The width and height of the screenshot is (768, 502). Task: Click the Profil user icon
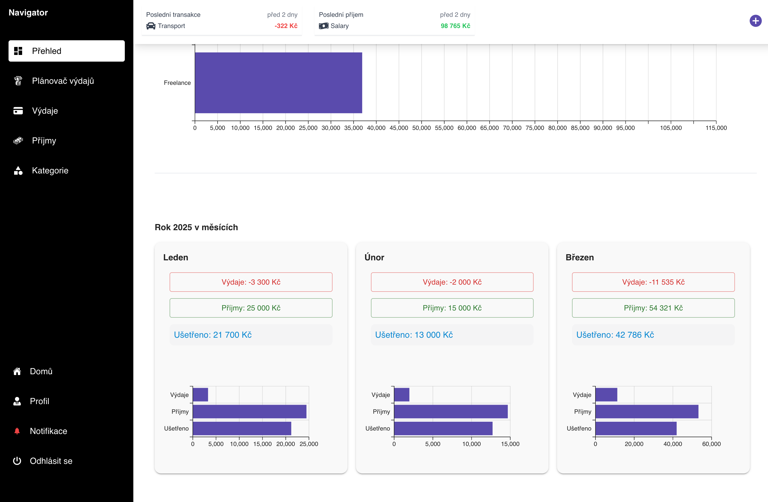pos(17,401)
